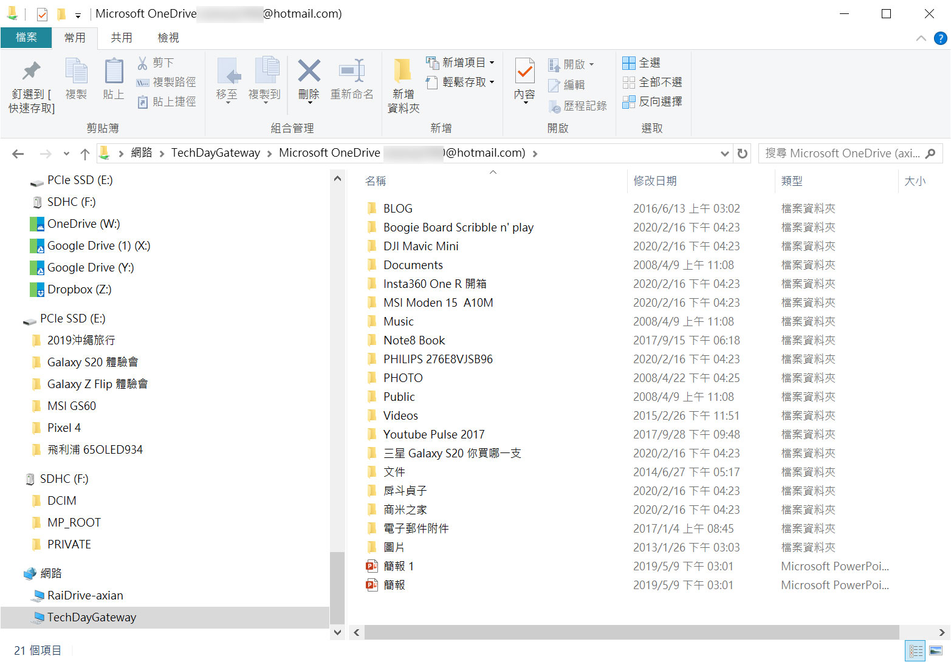Create a New folder (新增資料夾)
Viewport: 951px width, 662px height.
(403, 85)
